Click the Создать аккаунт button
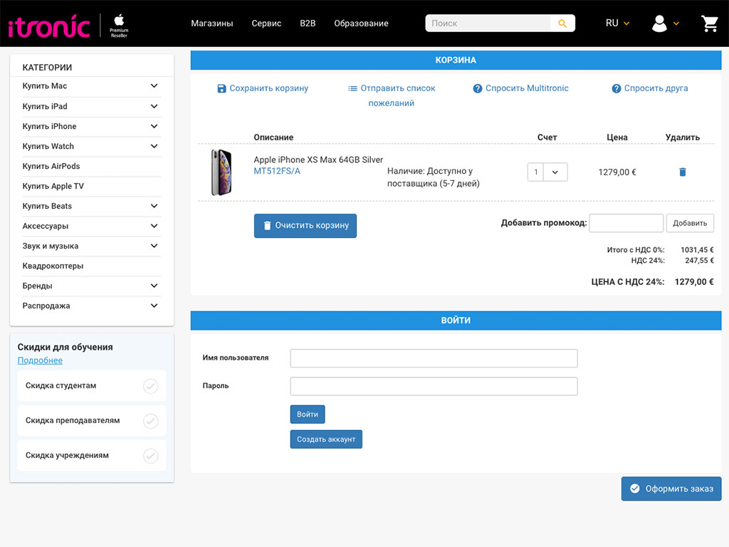Image resolution: width=729 pixels, height=547 pixels. click(x=326, y=439)
